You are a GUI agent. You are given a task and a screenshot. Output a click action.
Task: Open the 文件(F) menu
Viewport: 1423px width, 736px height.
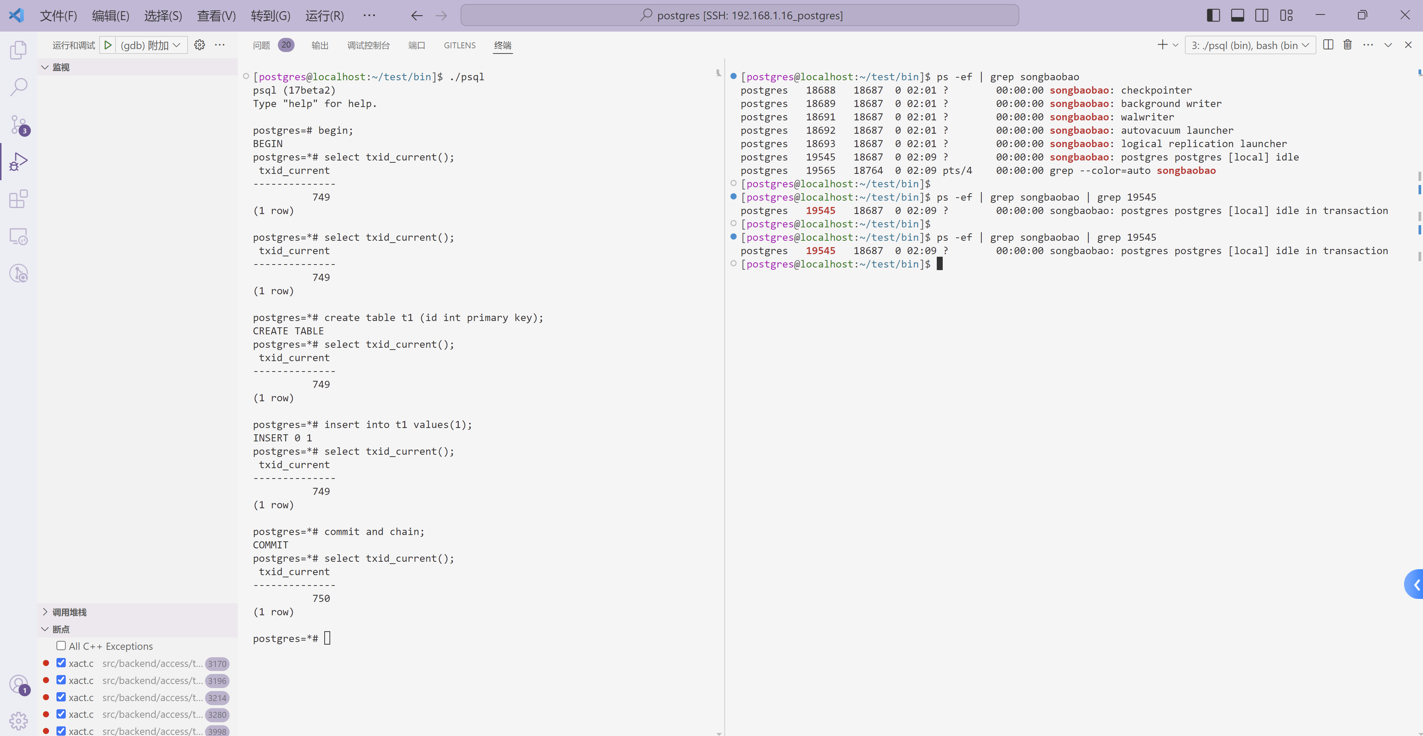(59, 16)
